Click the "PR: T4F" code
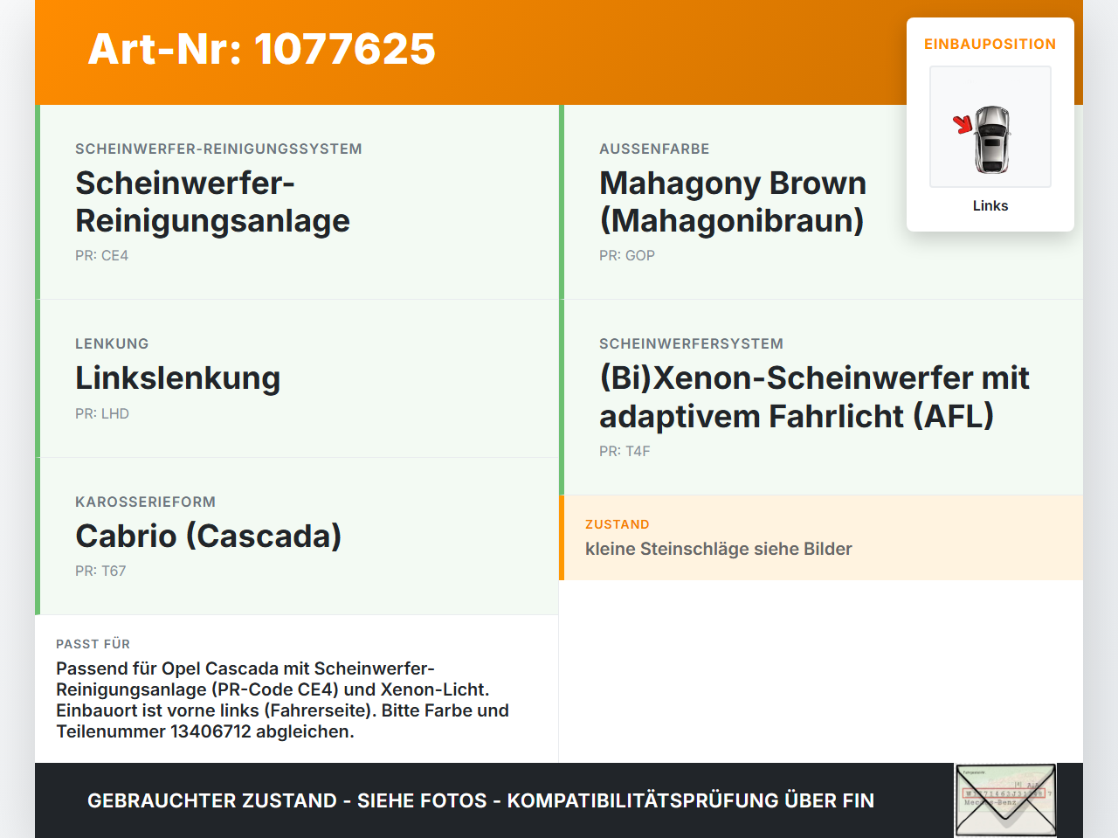Image resolution: width=1118 pixels, height=838 pixels. pyautogui.click(x=625, y=451)
